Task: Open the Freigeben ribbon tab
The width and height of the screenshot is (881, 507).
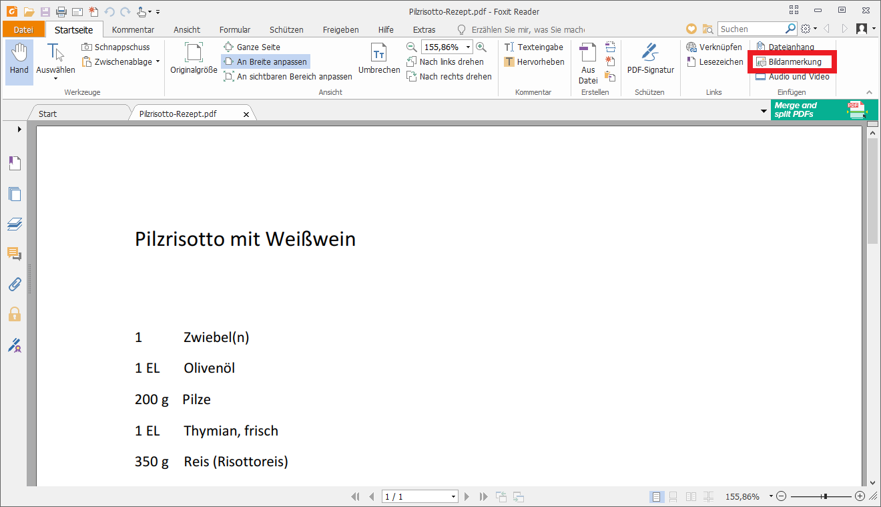Action: 341,29
